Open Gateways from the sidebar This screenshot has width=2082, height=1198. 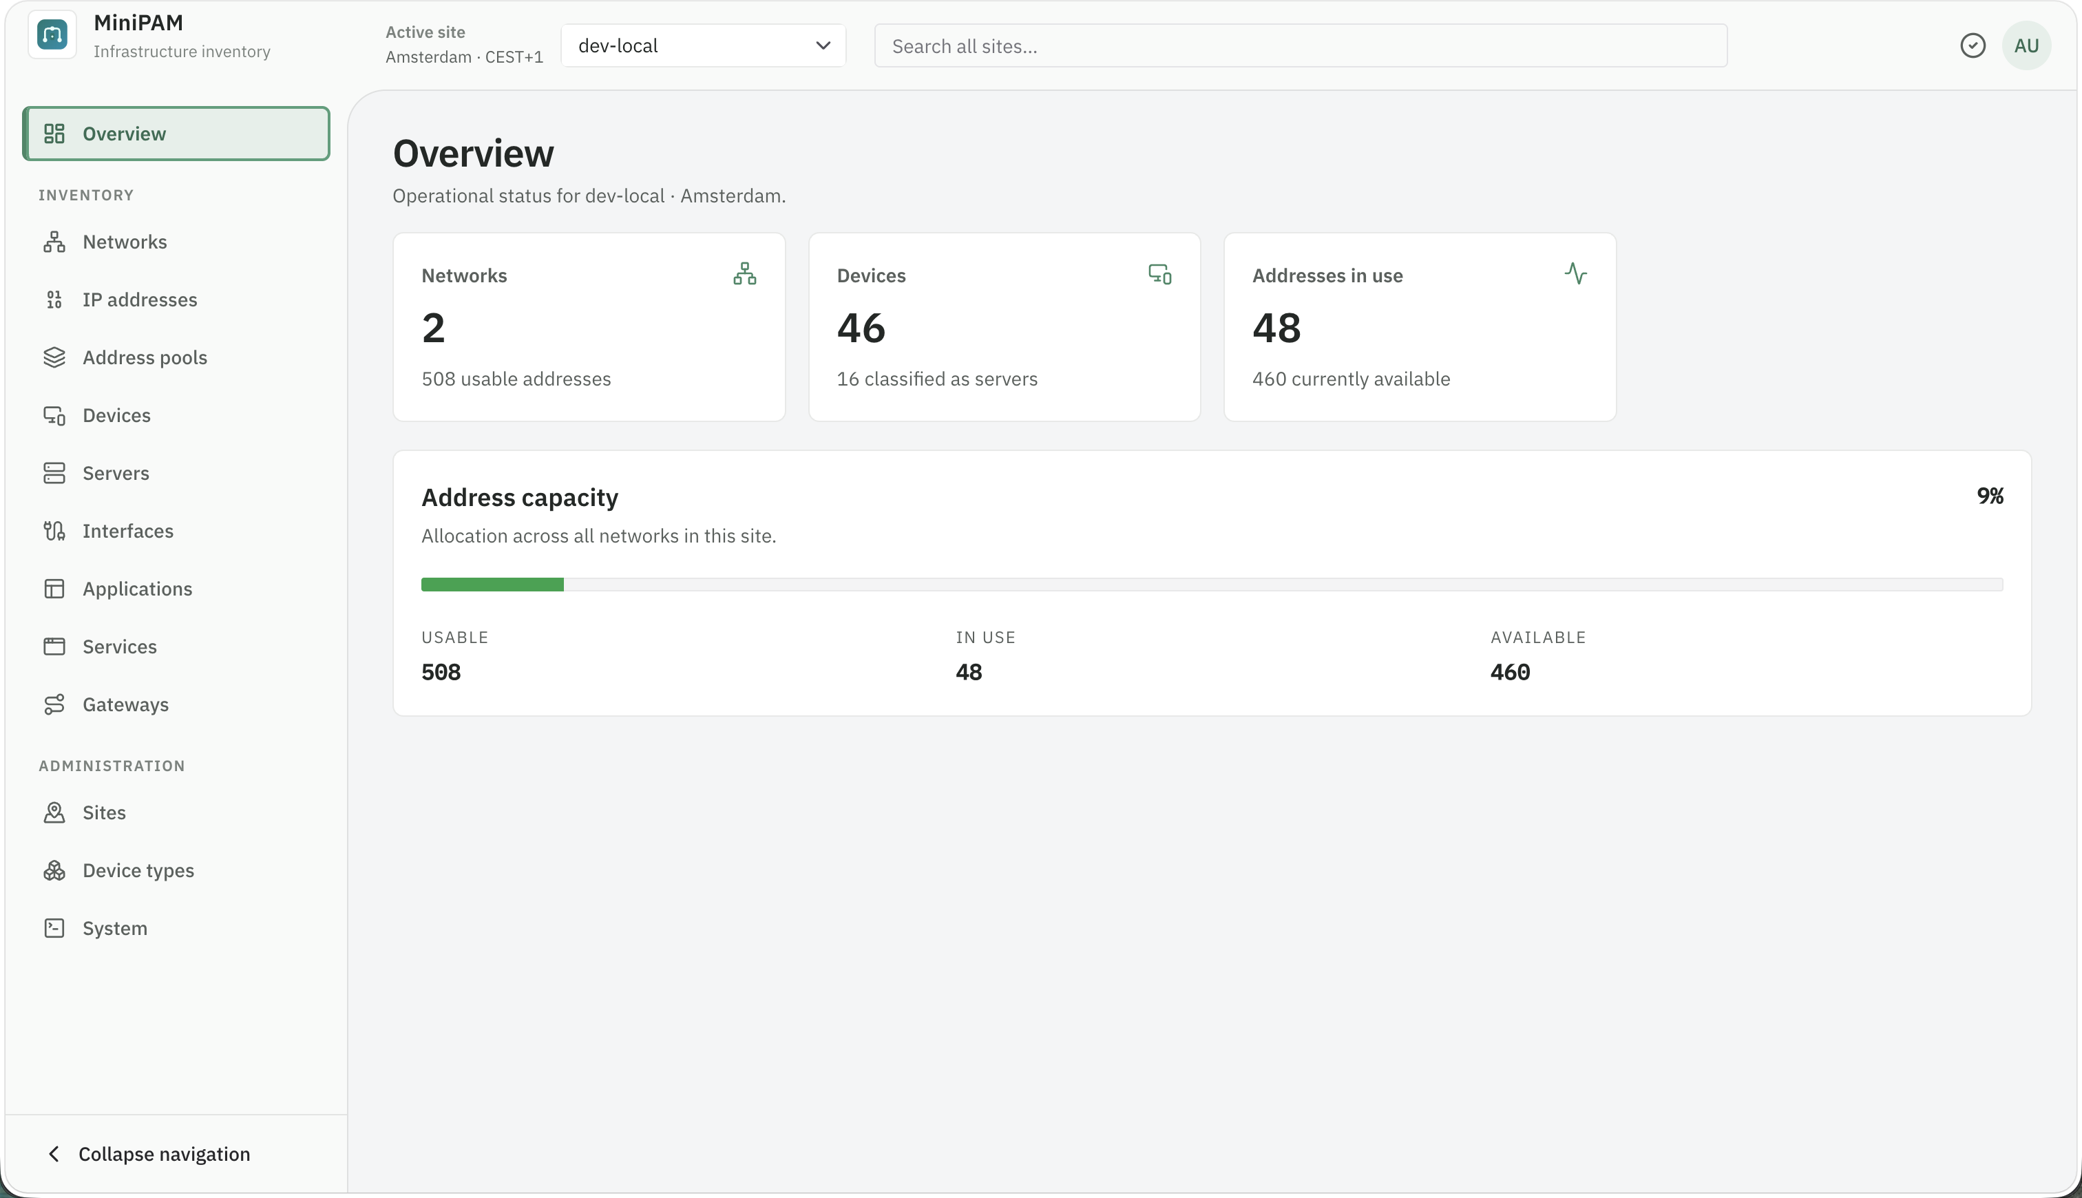coord(176,704)
